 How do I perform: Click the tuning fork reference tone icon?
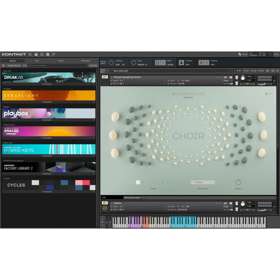(201, 63)
